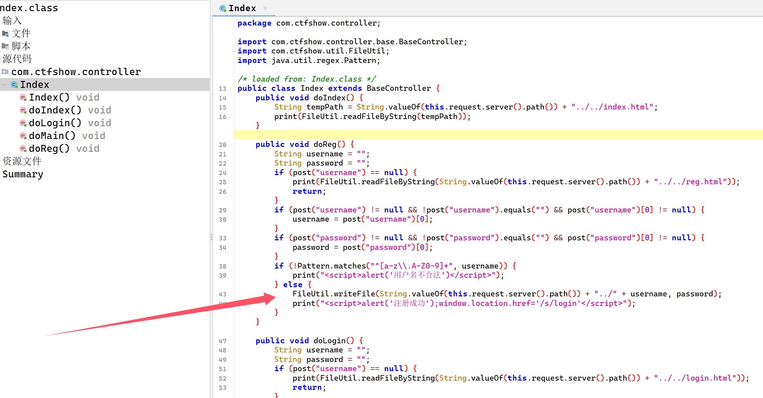Select the Index editor tab
The image size is (763, 398).
pyautogui.click(x=242, y=8)
